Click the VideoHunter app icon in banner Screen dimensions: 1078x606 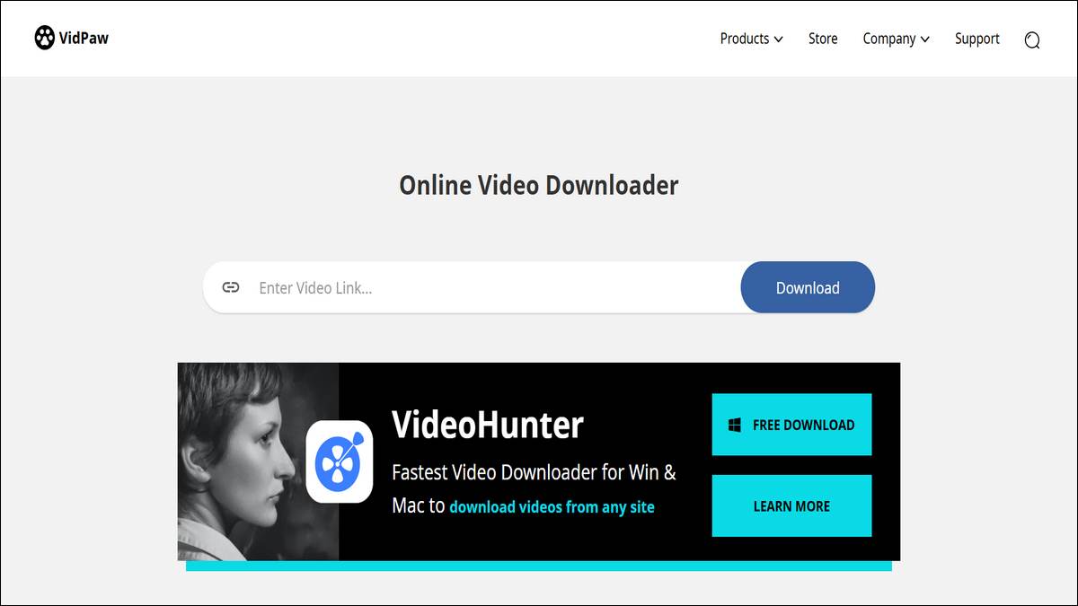tap(340, 461)
